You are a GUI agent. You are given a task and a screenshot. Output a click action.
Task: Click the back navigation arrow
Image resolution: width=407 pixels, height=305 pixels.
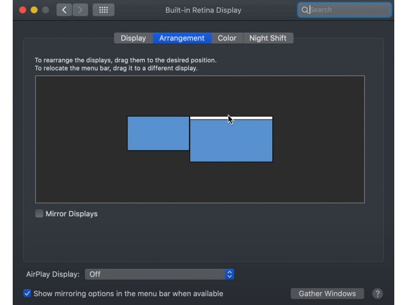tap(64, 10)
